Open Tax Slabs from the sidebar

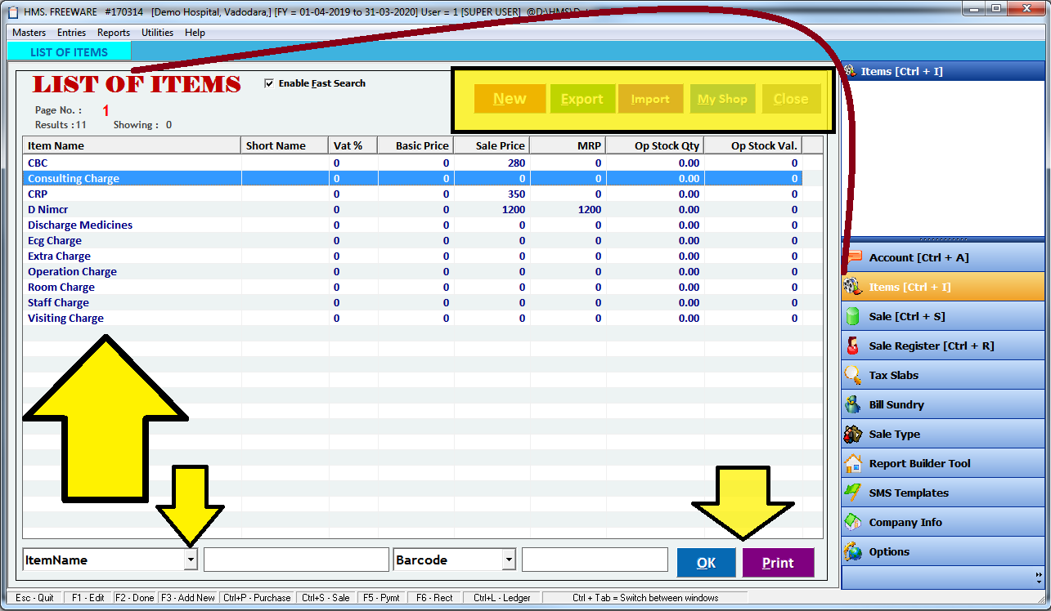point(892,374)
